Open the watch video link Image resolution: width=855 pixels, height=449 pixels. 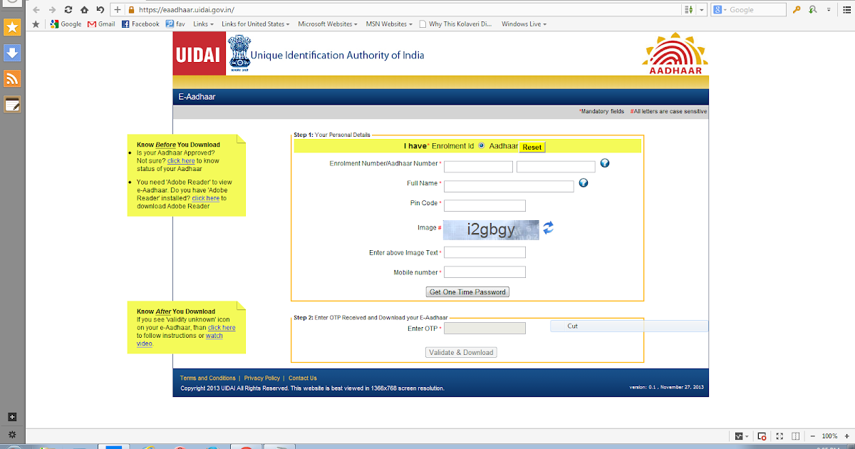180,339
